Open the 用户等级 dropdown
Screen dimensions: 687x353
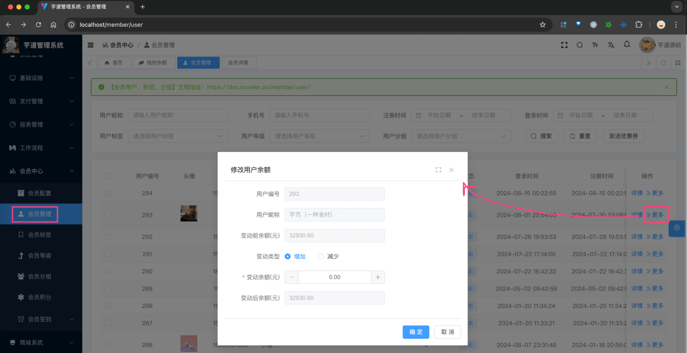point(319,136)
